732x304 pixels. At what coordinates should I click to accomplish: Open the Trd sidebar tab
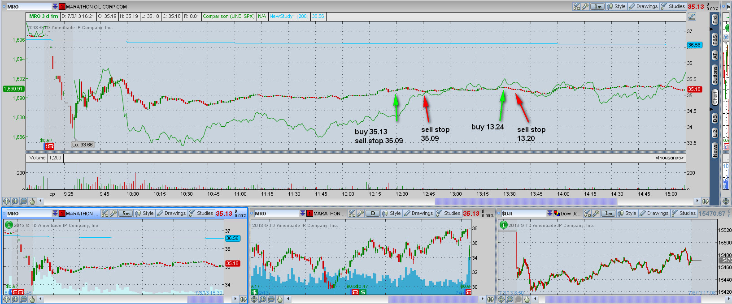(x=715, y=19)
